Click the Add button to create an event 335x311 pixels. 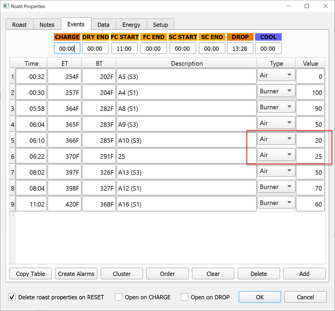304,274
